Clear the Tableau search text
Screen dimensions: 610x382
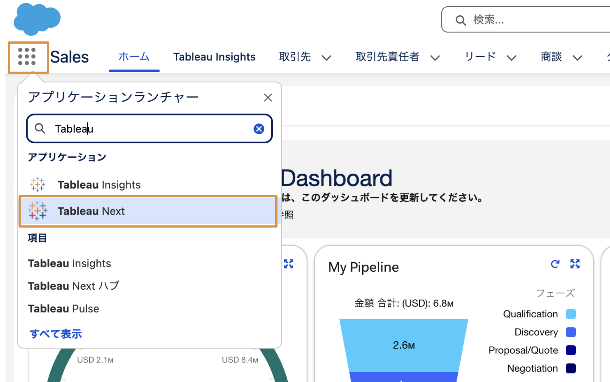point(259,129)
